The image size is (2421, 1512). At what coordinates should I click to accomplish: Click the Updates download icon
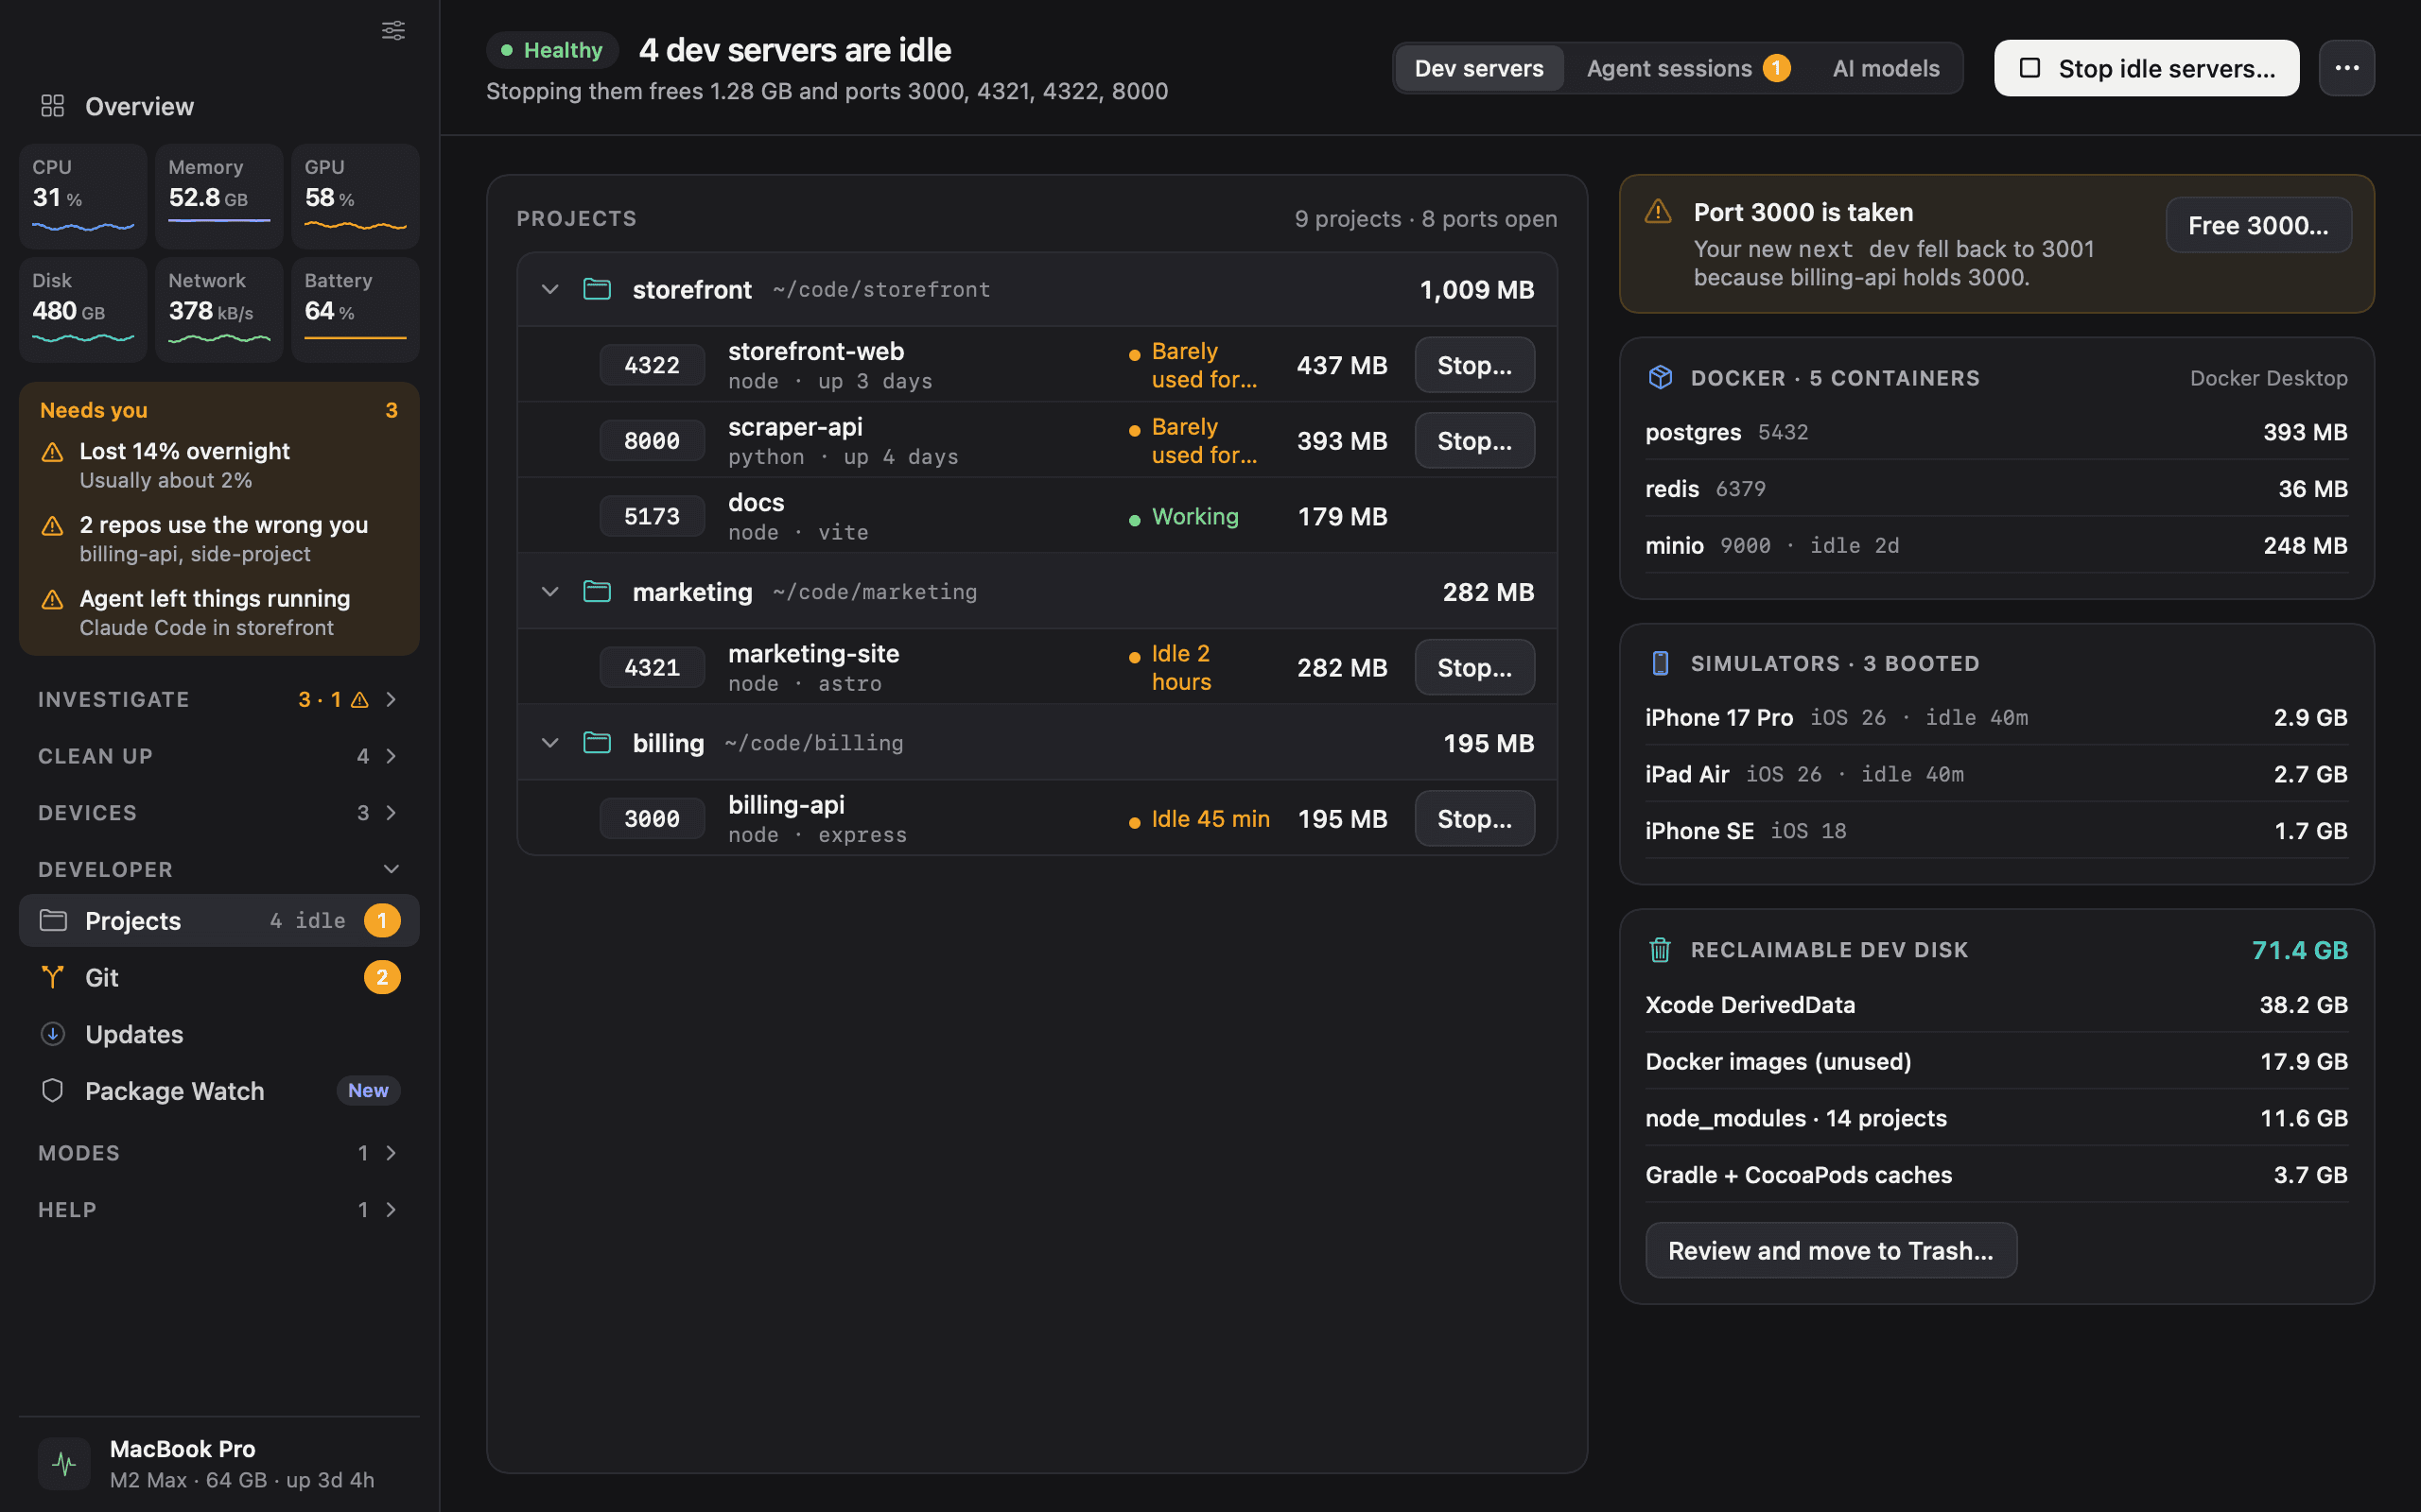(x=53, y=1034)
